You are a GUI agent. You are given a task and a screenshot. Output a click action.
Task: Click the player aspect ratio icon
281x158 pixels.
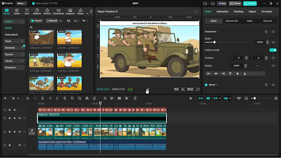[190, 89]
